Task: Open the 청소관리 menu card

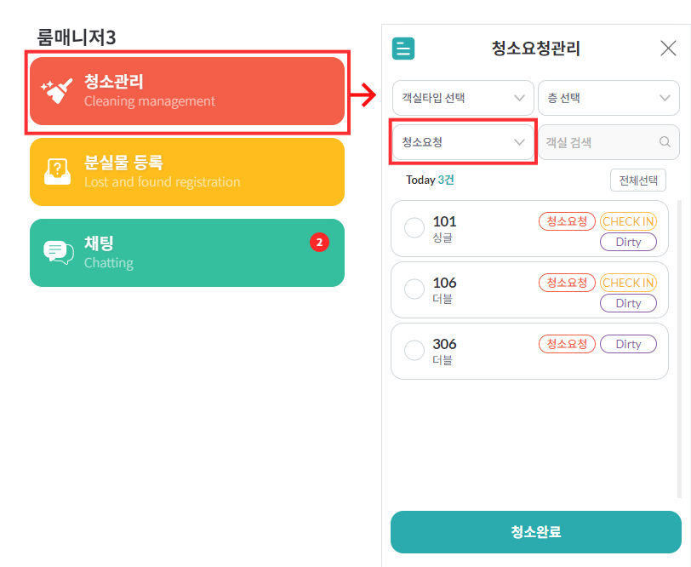Action: pos(187,91)
